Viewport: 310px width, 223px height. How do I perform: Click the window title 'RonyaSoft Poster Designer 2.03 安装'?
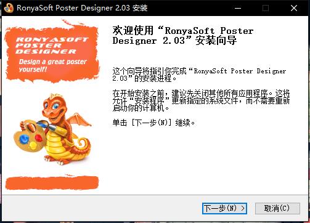[x=82, y=8]
